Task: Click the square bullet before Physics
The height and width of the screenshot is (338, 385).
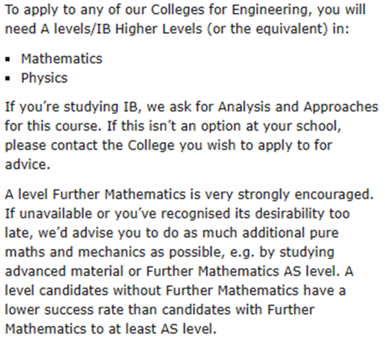Action: click(8, 78)
